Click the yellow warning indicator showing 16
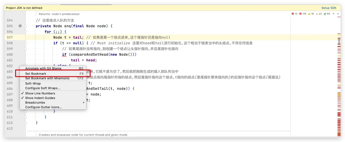The width and height of the screenshot is (345, 142). tap(311, 14)
